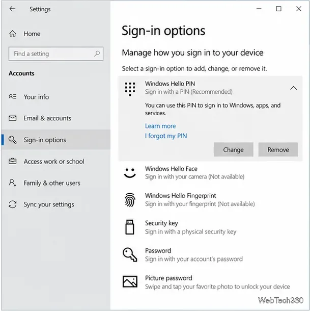Click the Your info person icon
The image size is (310, 311).
13,96
